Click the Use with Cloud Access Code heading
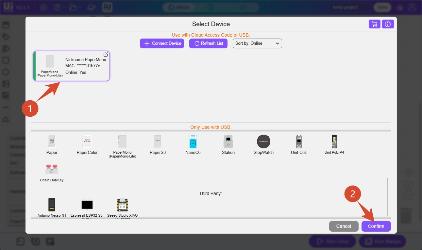This screenshot has height=250, width=422. pos(211,35)
